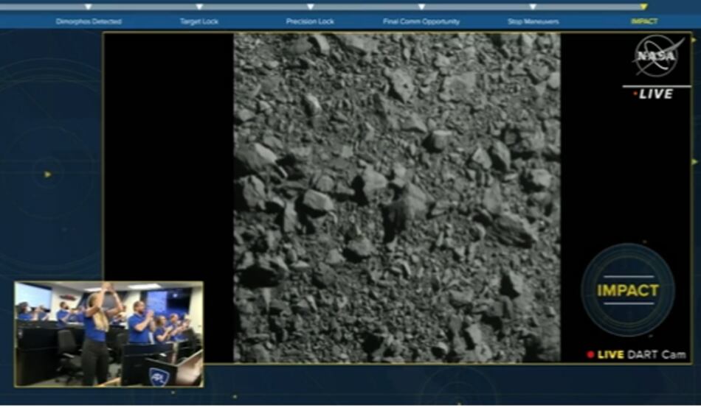This screenshot has height=408, width=701.
Task: Click the asteroid surface DART camera image
Action: pyautogui.click(x=397, y=198)
